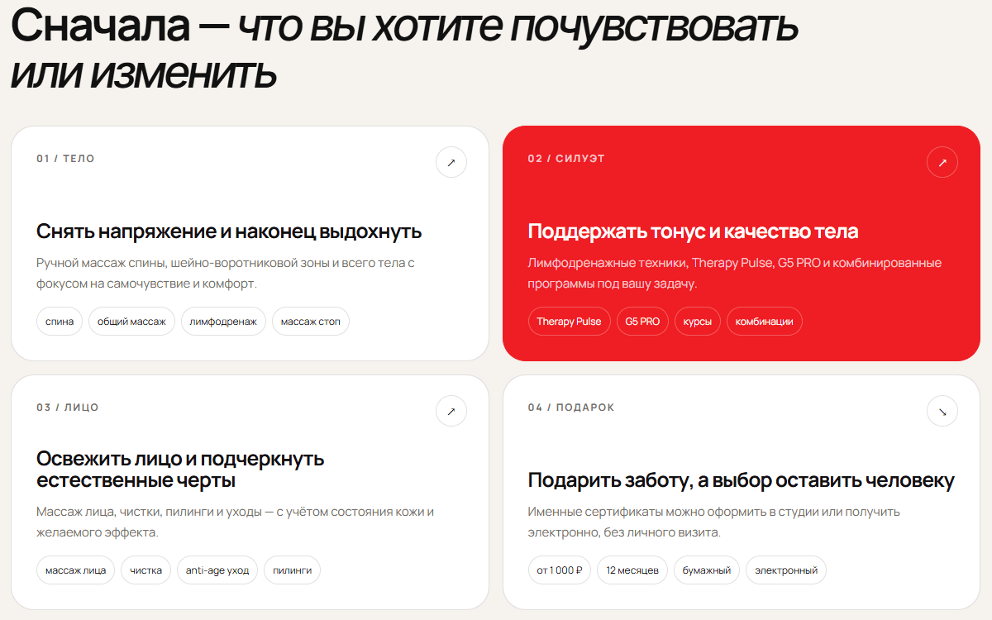Choose the "бумажный" certificate tag
992x620 pixels.
[707, 570]
